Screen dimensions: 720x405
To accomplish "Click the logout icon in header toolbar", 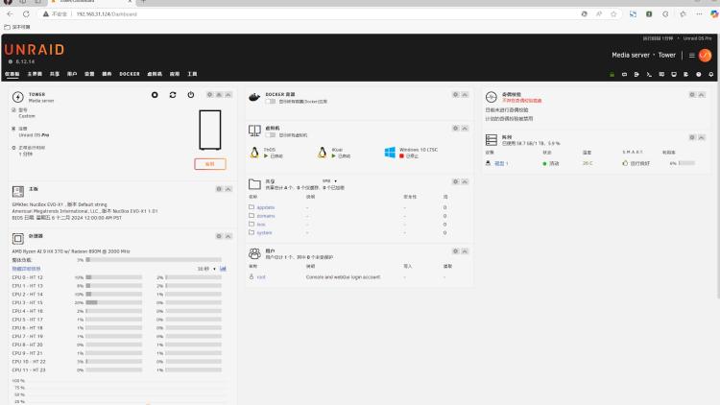I will pos(636,75).
